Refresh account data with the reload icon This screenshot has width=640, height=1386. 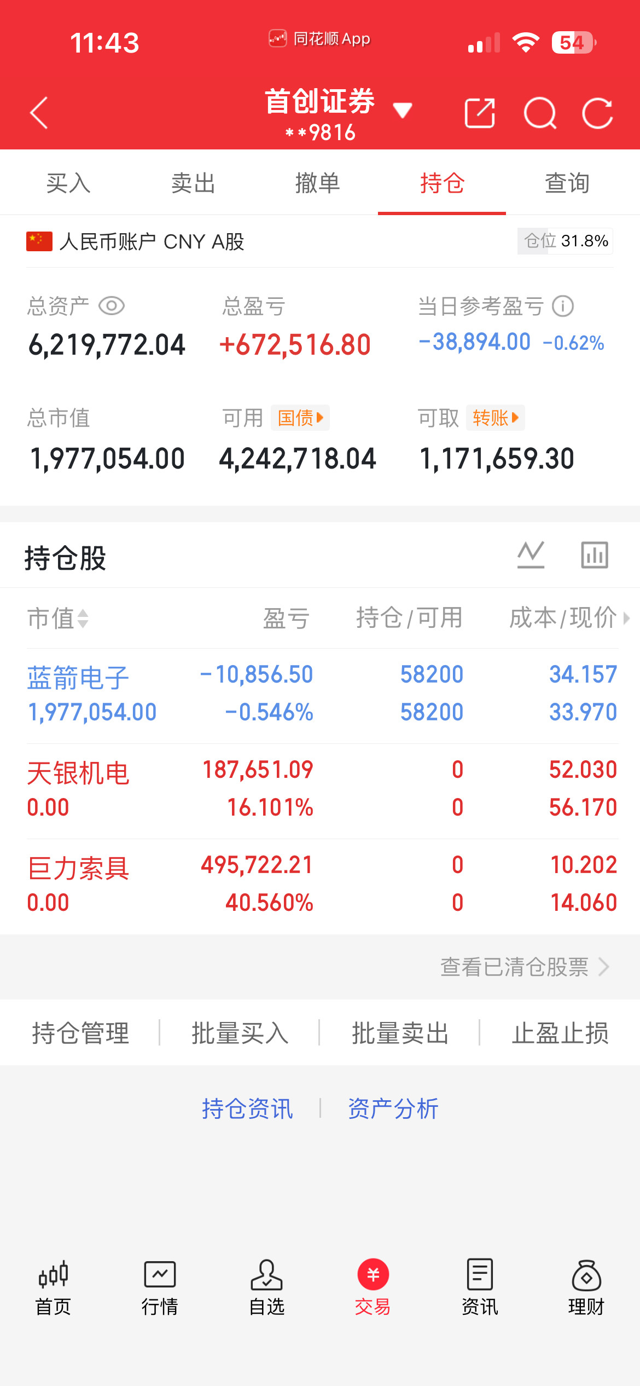pos(597,113)
